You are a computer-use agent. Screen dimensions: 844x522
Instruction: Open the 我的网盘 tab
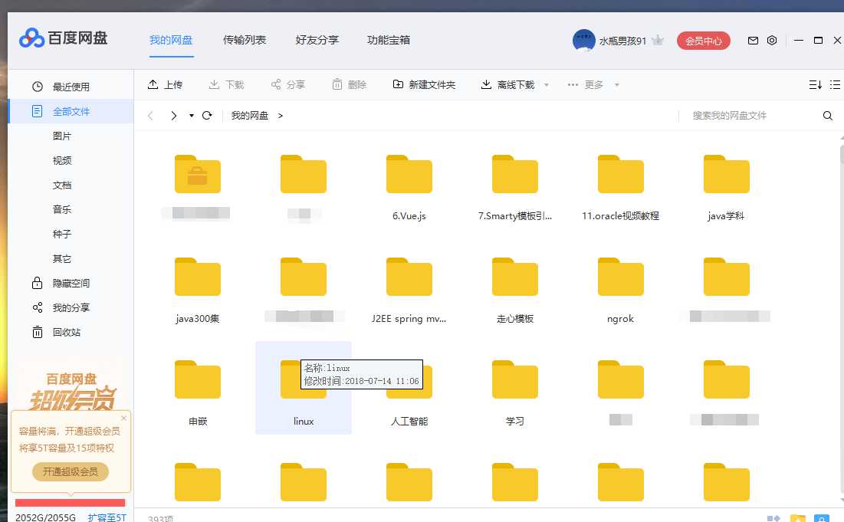click(171, 41)
